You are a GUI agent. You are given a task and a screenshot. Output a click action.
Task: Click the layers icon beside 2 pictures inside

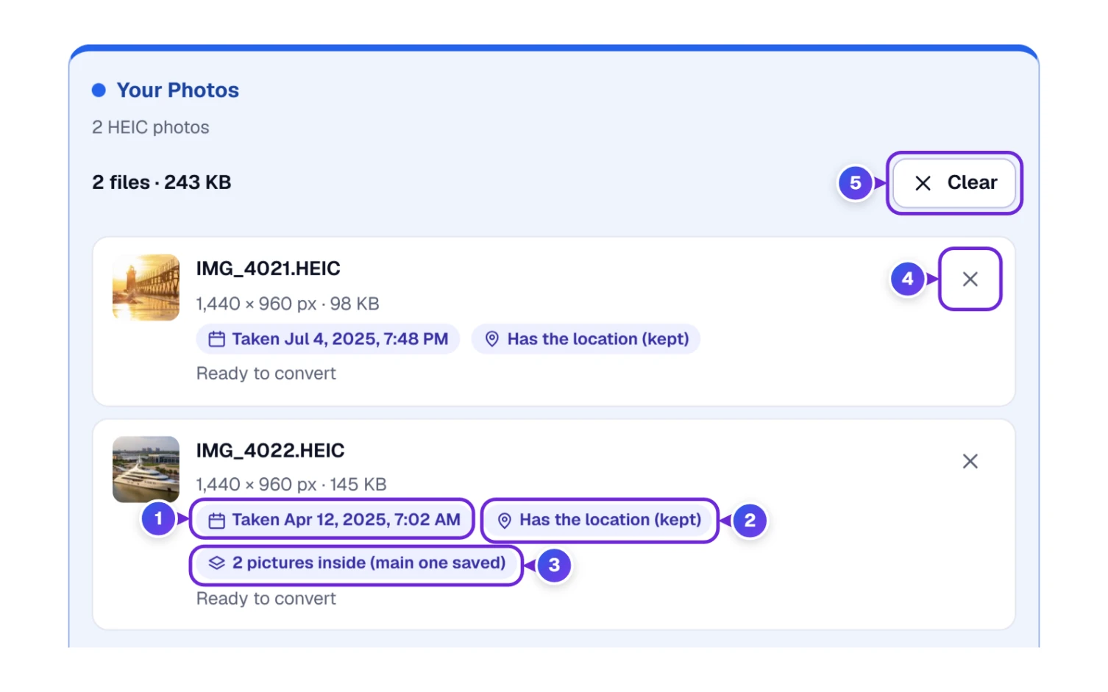(x=216, y=563)
